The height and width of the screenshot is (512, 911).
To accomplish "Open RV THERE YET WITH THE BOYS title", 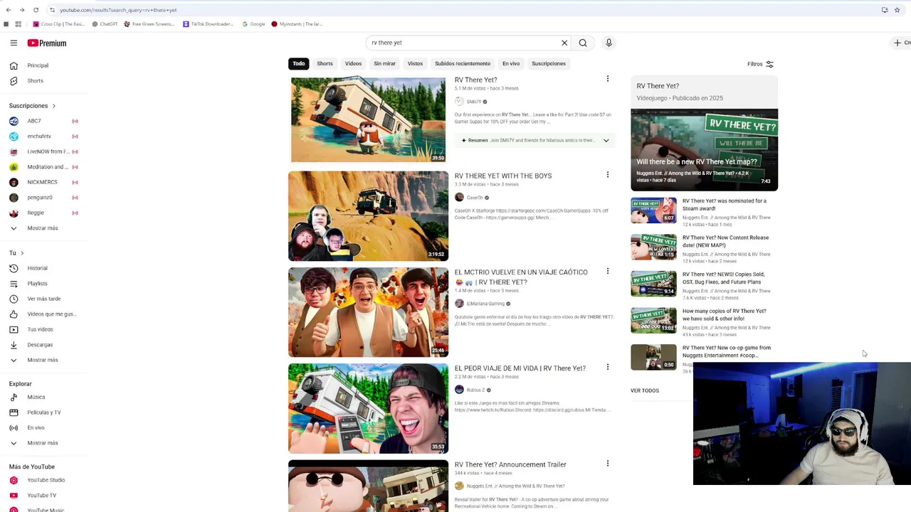I will pos(503,176).
